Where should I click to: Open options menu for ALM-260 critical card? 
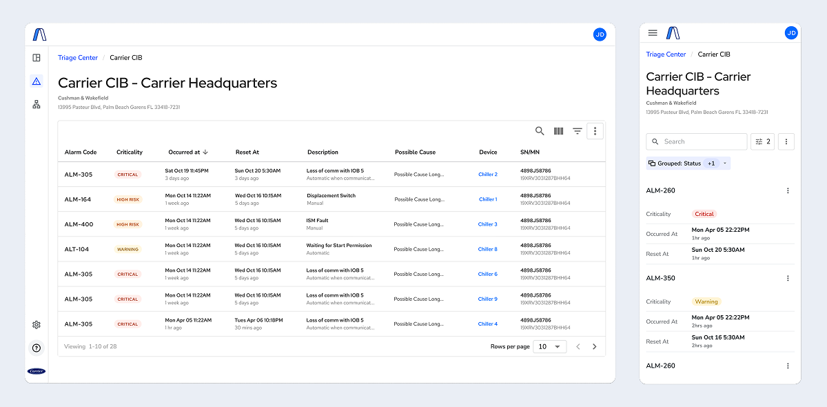point(788,190)
